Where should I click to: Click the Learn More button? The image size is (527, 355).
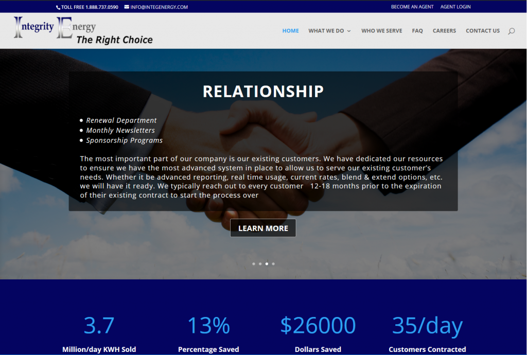263,228
